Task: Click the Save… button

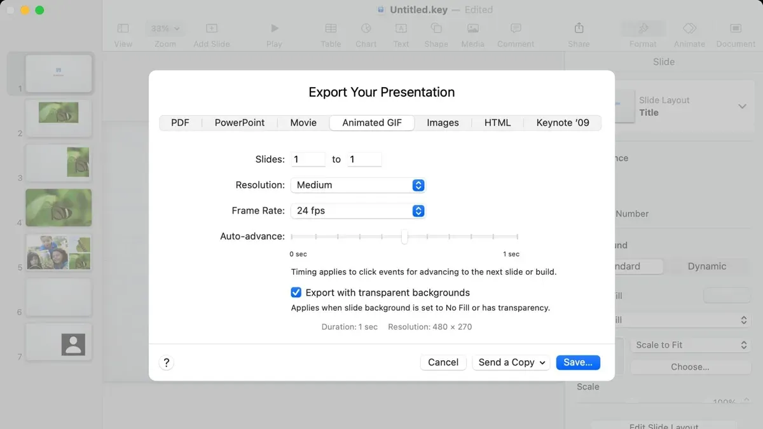Action: point(578,362)
